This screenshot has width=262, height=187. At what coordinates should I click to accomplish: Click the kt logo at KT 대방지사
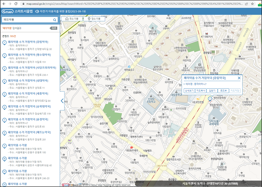(x=207, y=34)
